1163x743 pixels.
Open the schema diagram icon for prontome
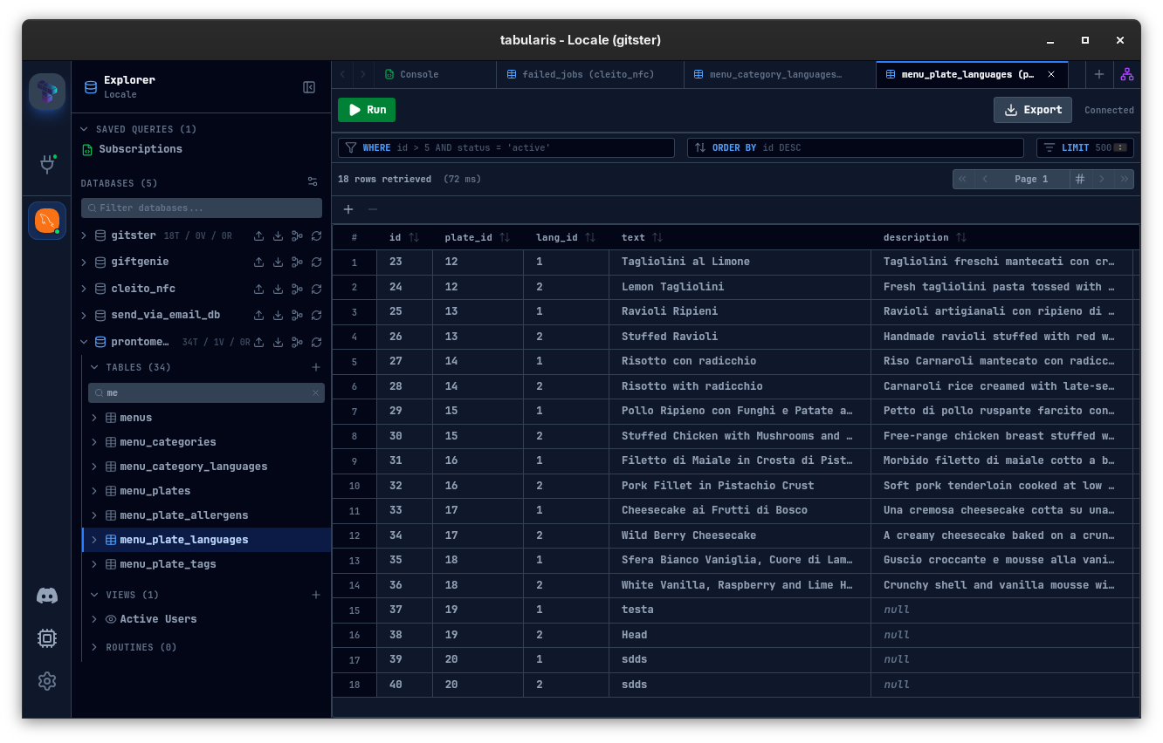tap(297, 342)
